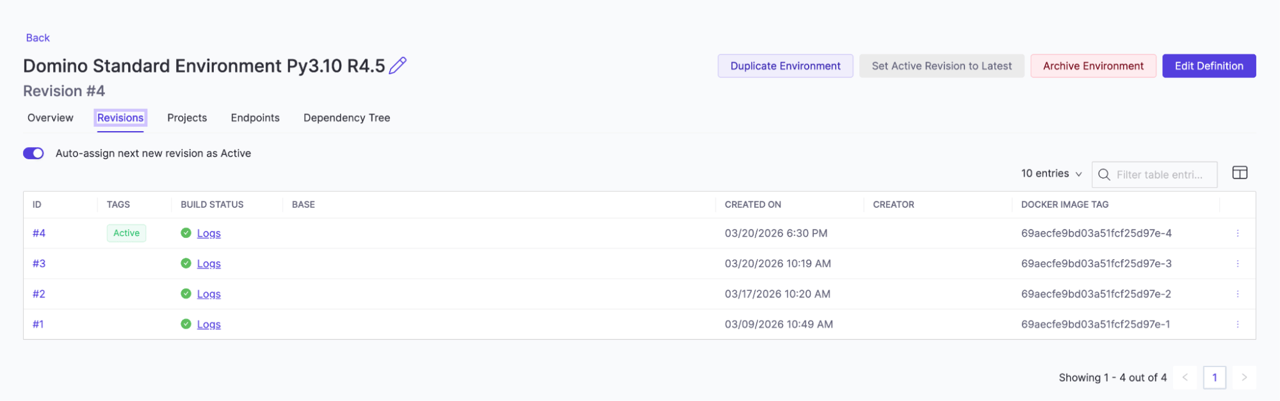Image resolution: width=1280 pixels, height=401 pixels.
Task: Select docker tag 69aecfe9bd03a51fcf25d97e-3
Action: click(1096, 263)
